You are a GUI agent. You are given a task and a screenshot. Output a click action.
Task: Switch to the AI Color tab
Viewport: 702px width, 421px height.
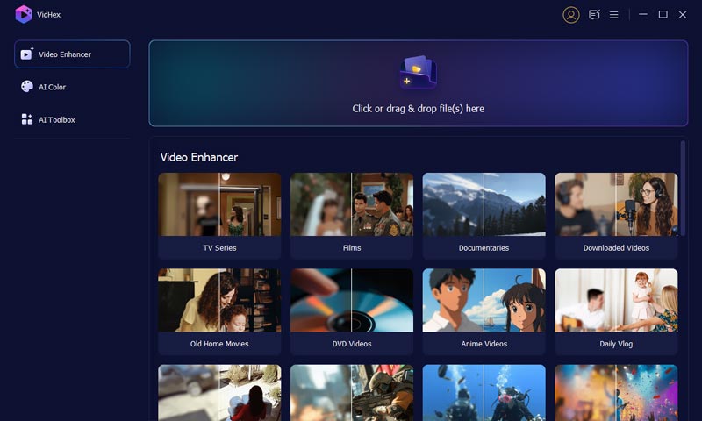[x=72, y=87]
